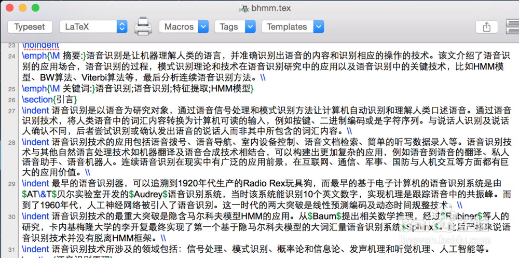Click line number 29 in gutter
The height and width of the screenshot is (258, 519).
click(11, 184)
